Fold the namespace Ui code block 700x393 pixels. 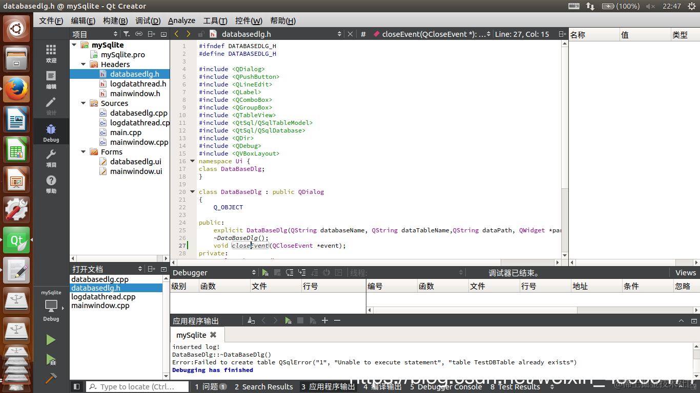click(x=193, y=161)
